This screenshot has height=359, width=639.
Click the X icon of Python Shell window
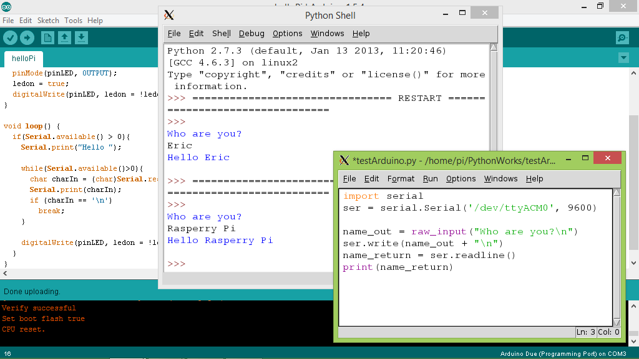click(169, 16)
